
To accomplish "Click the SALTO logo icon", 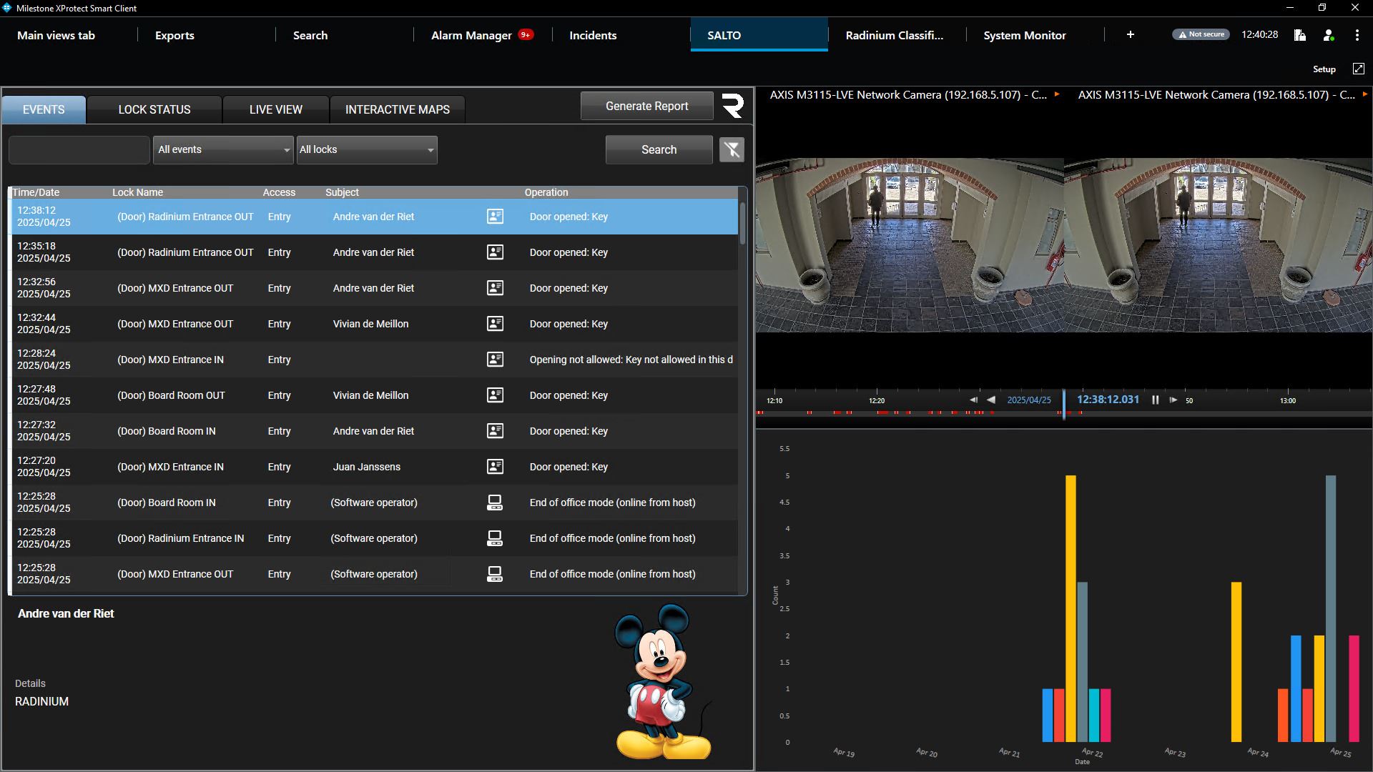I will [x=733, y=106].
